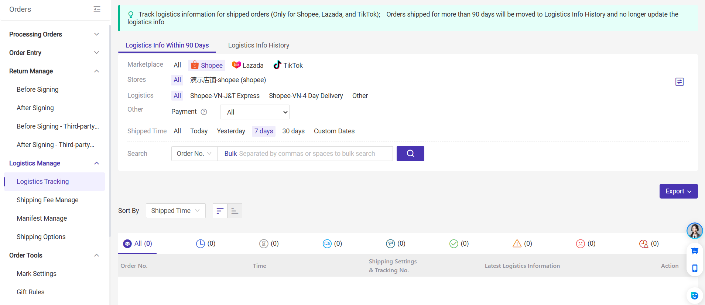Open the feedback chat board icon
The image size is (705, 305).
[x=695, y=251]
